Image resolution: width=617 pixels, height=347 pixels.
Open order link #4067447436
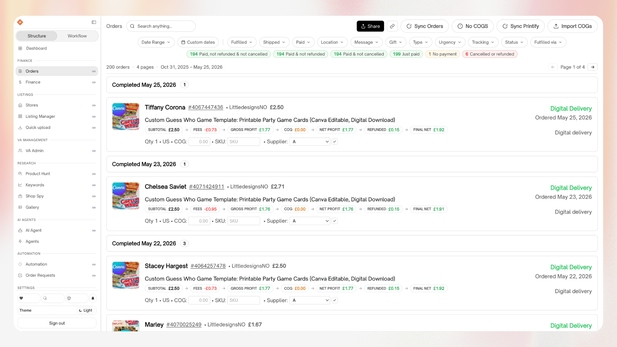[206, 107]
